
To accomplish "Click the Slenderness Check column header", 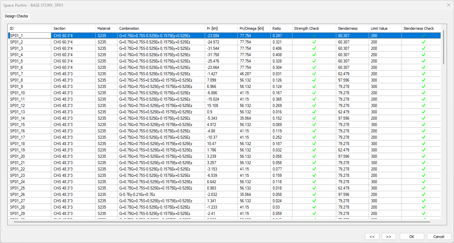I will click(421, 28).
